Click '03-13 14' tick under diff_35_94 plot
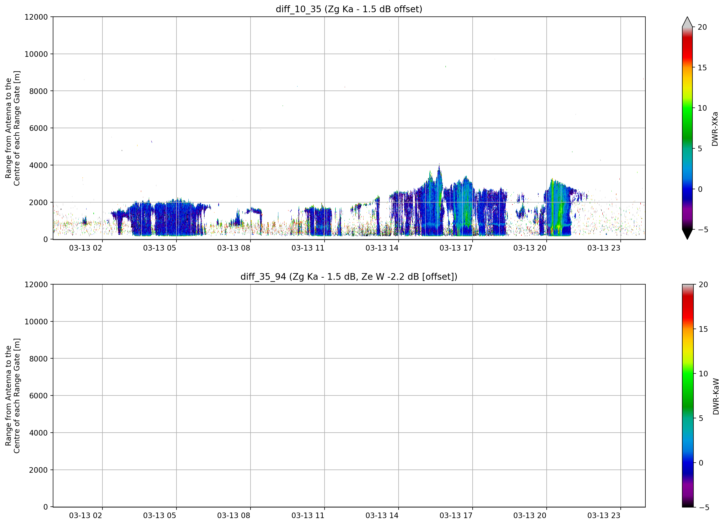The image size is (725, 525). (382, 515)
